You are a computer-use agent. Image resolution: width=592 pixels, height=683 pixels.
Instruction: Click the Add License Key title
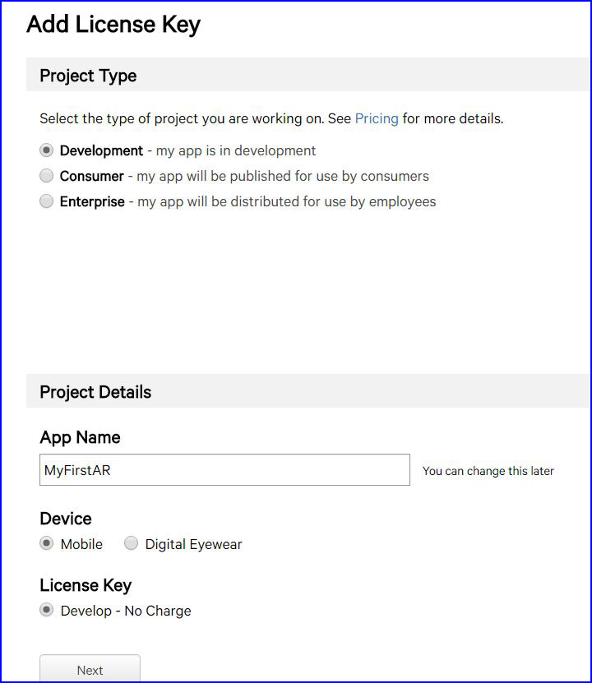[x=113, y=25]
